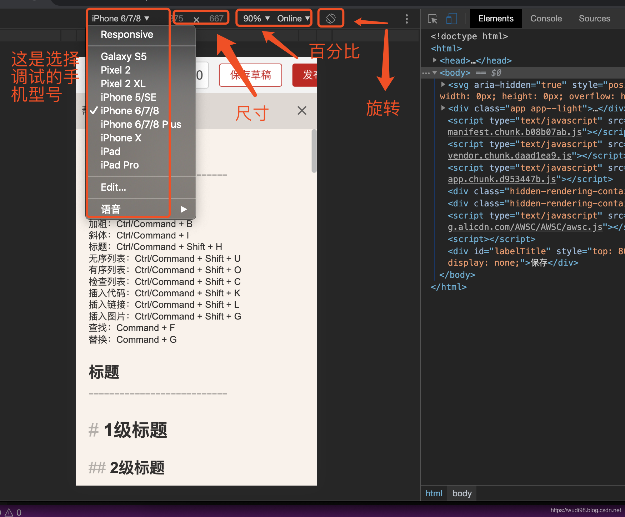Expand the 语音 submenu arrow
This screenshot has height=517, width=625.
(183, 209)
